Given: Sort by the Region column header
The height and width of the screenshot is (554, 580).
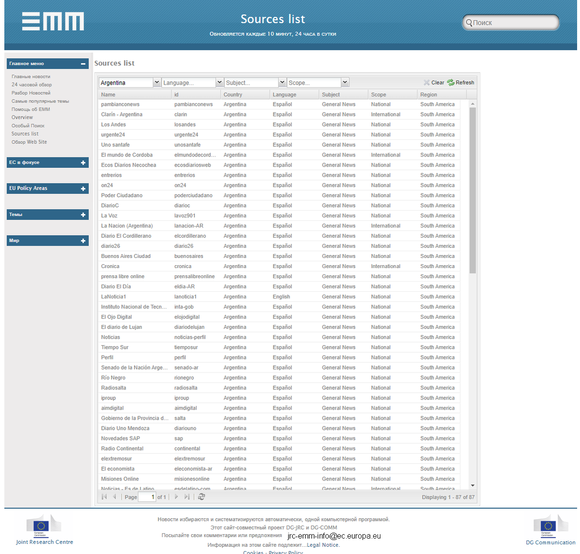Looking at the screenshot, I should [x=443, y=95].
